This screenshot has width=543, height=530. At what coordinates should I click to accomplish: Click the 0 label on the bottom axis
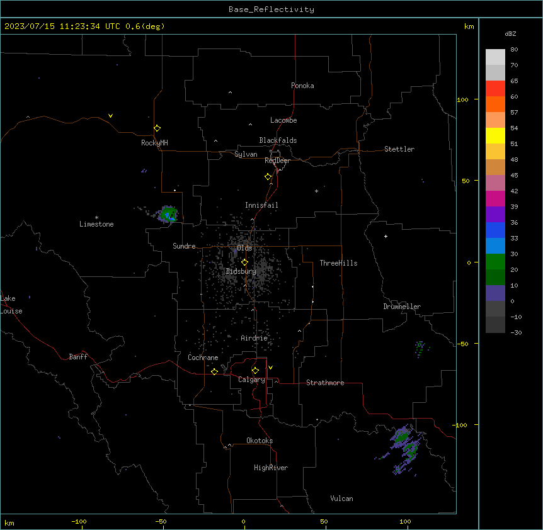coord(243,522)
